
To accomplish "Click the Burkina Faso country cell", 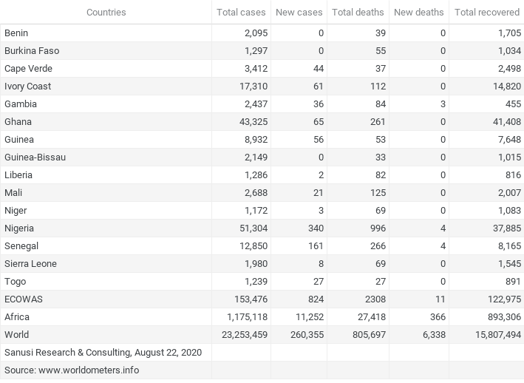I will tap(32, 51).
